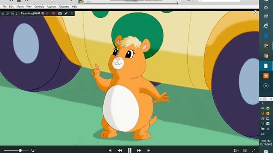Rewind the video

tap(120, 150)
